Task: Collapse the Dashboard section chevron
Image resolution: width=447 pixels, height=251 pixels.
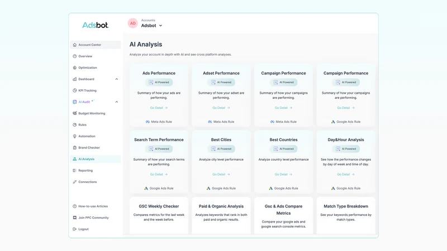Action: click(x=117, y=79)
